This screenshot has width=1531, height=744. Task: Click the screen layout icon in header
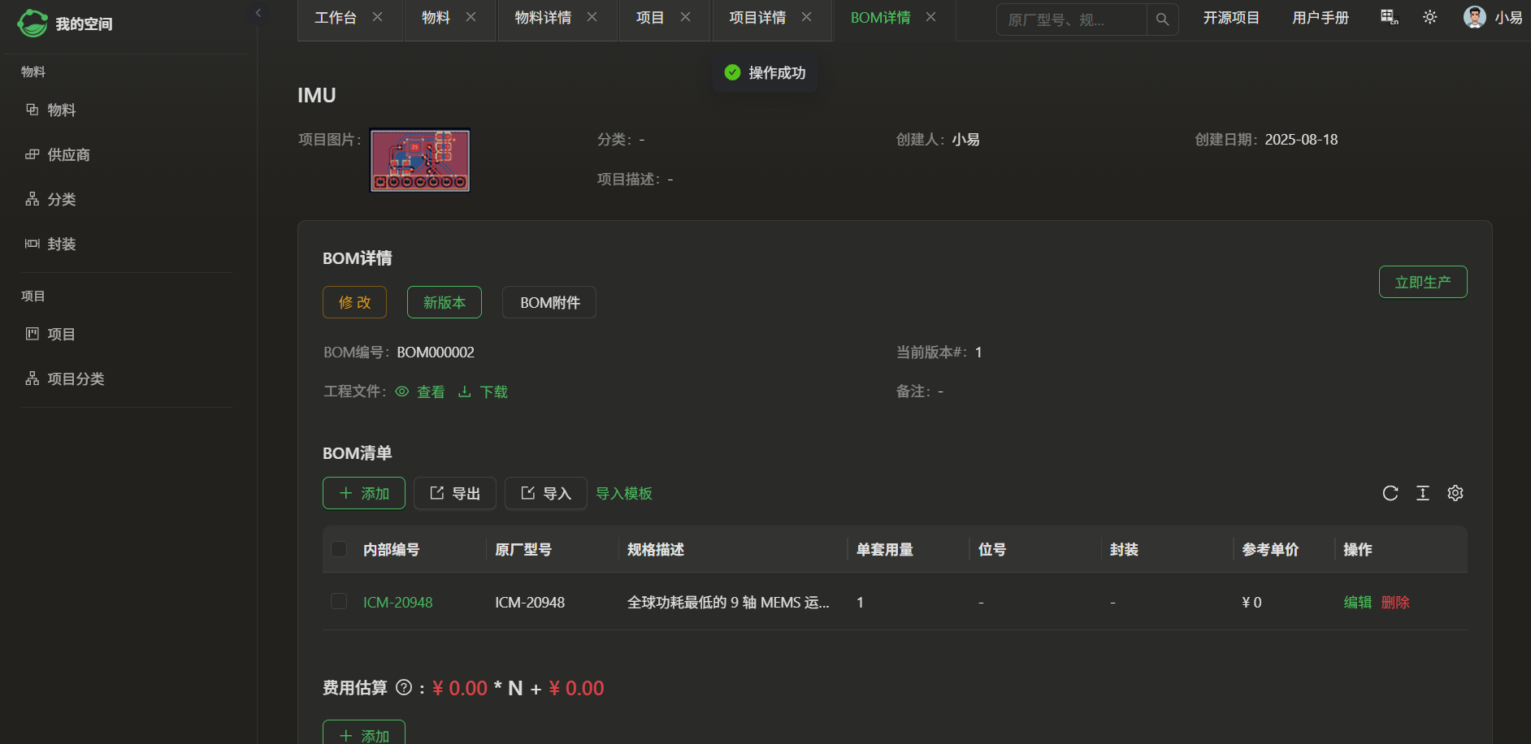pyautogui.click(x=1390, y=17)
